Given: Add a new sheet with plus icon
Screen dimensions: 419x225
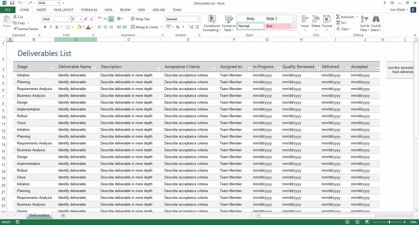Looking at the screenshot, I should point(63,216).
